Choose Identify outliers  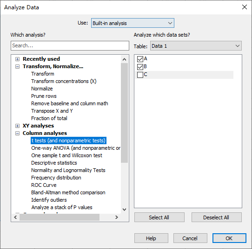coord(49,200)
